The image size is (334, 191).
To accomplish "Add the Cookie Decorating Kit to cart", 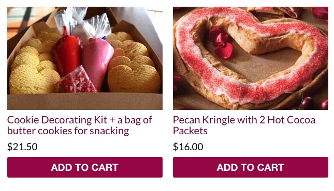I will click(85, 167).
